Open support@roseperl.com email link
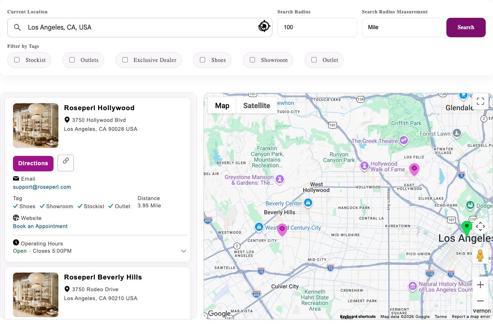 42,187
